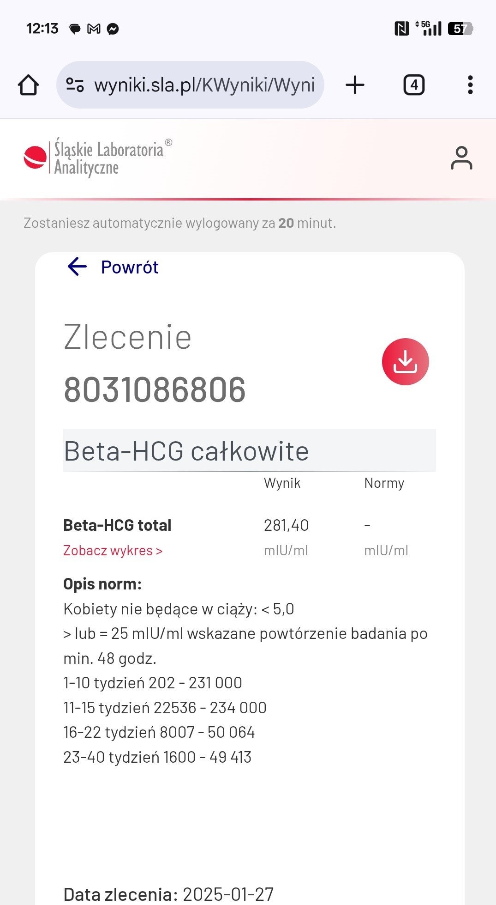Open the browser three-dot menu

(470, 85)
